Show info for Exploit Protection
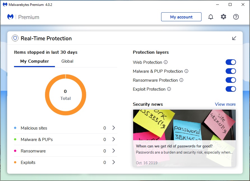Image resolution: width=250 pixels, height=181 pixels. click(x=169, y=89)
